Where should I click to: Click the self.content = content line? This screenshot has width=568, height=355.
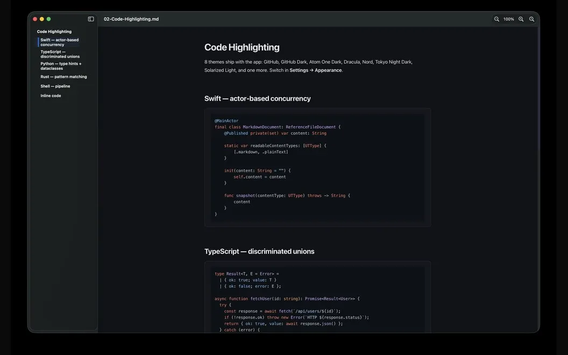[260, 177]
